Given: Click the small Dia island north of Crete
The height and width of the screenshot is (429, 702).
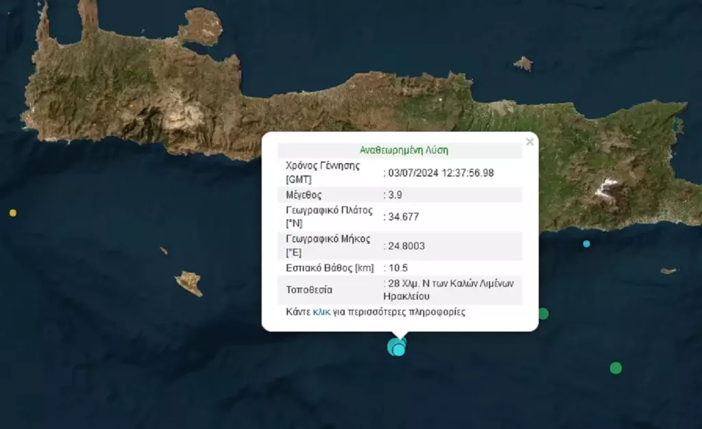Looking at the screenshot, I should 523,64.
